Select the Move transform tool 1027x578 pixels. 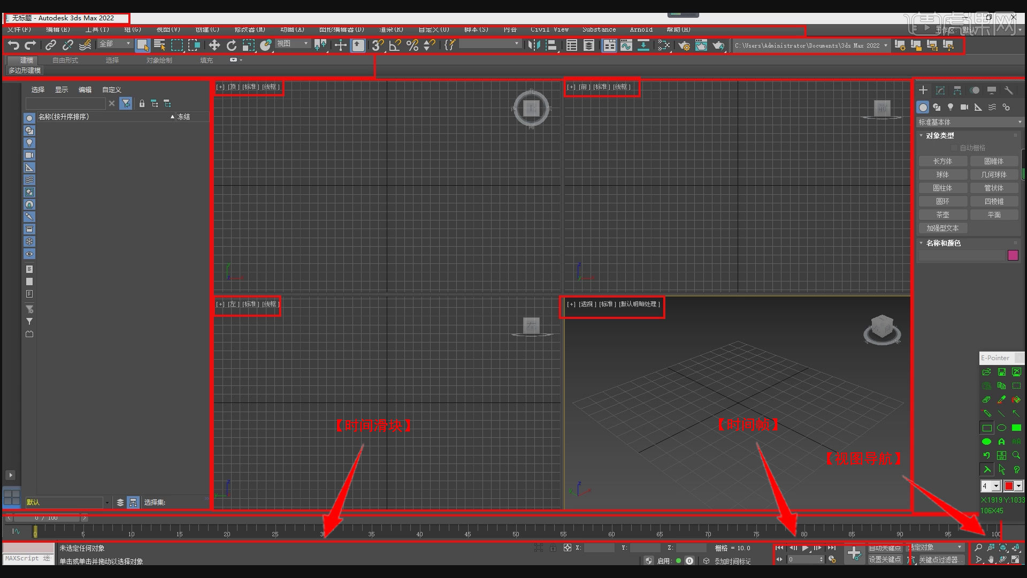(x=214, y=45)
